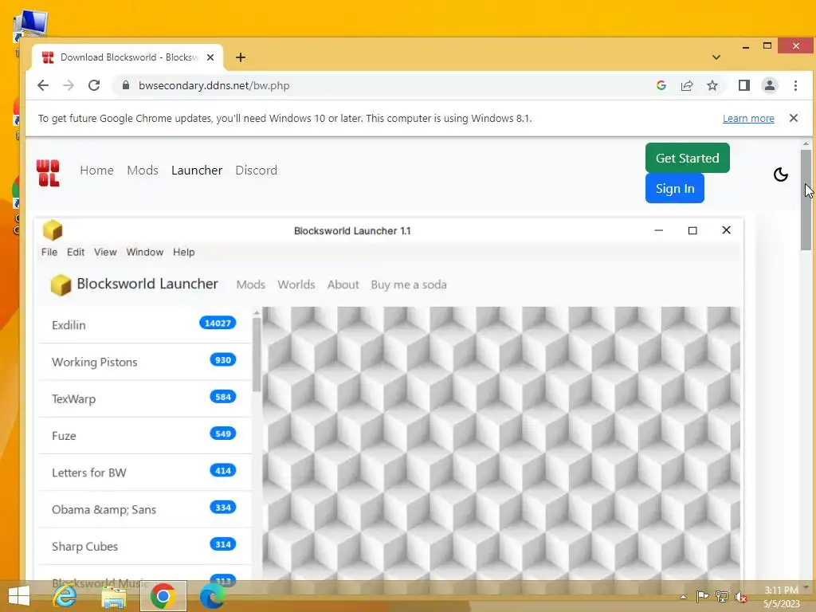The height and width of the screenshot is (612, 816).
Task: Click the muted volume tray icon
Action: [x=741, y=597]
